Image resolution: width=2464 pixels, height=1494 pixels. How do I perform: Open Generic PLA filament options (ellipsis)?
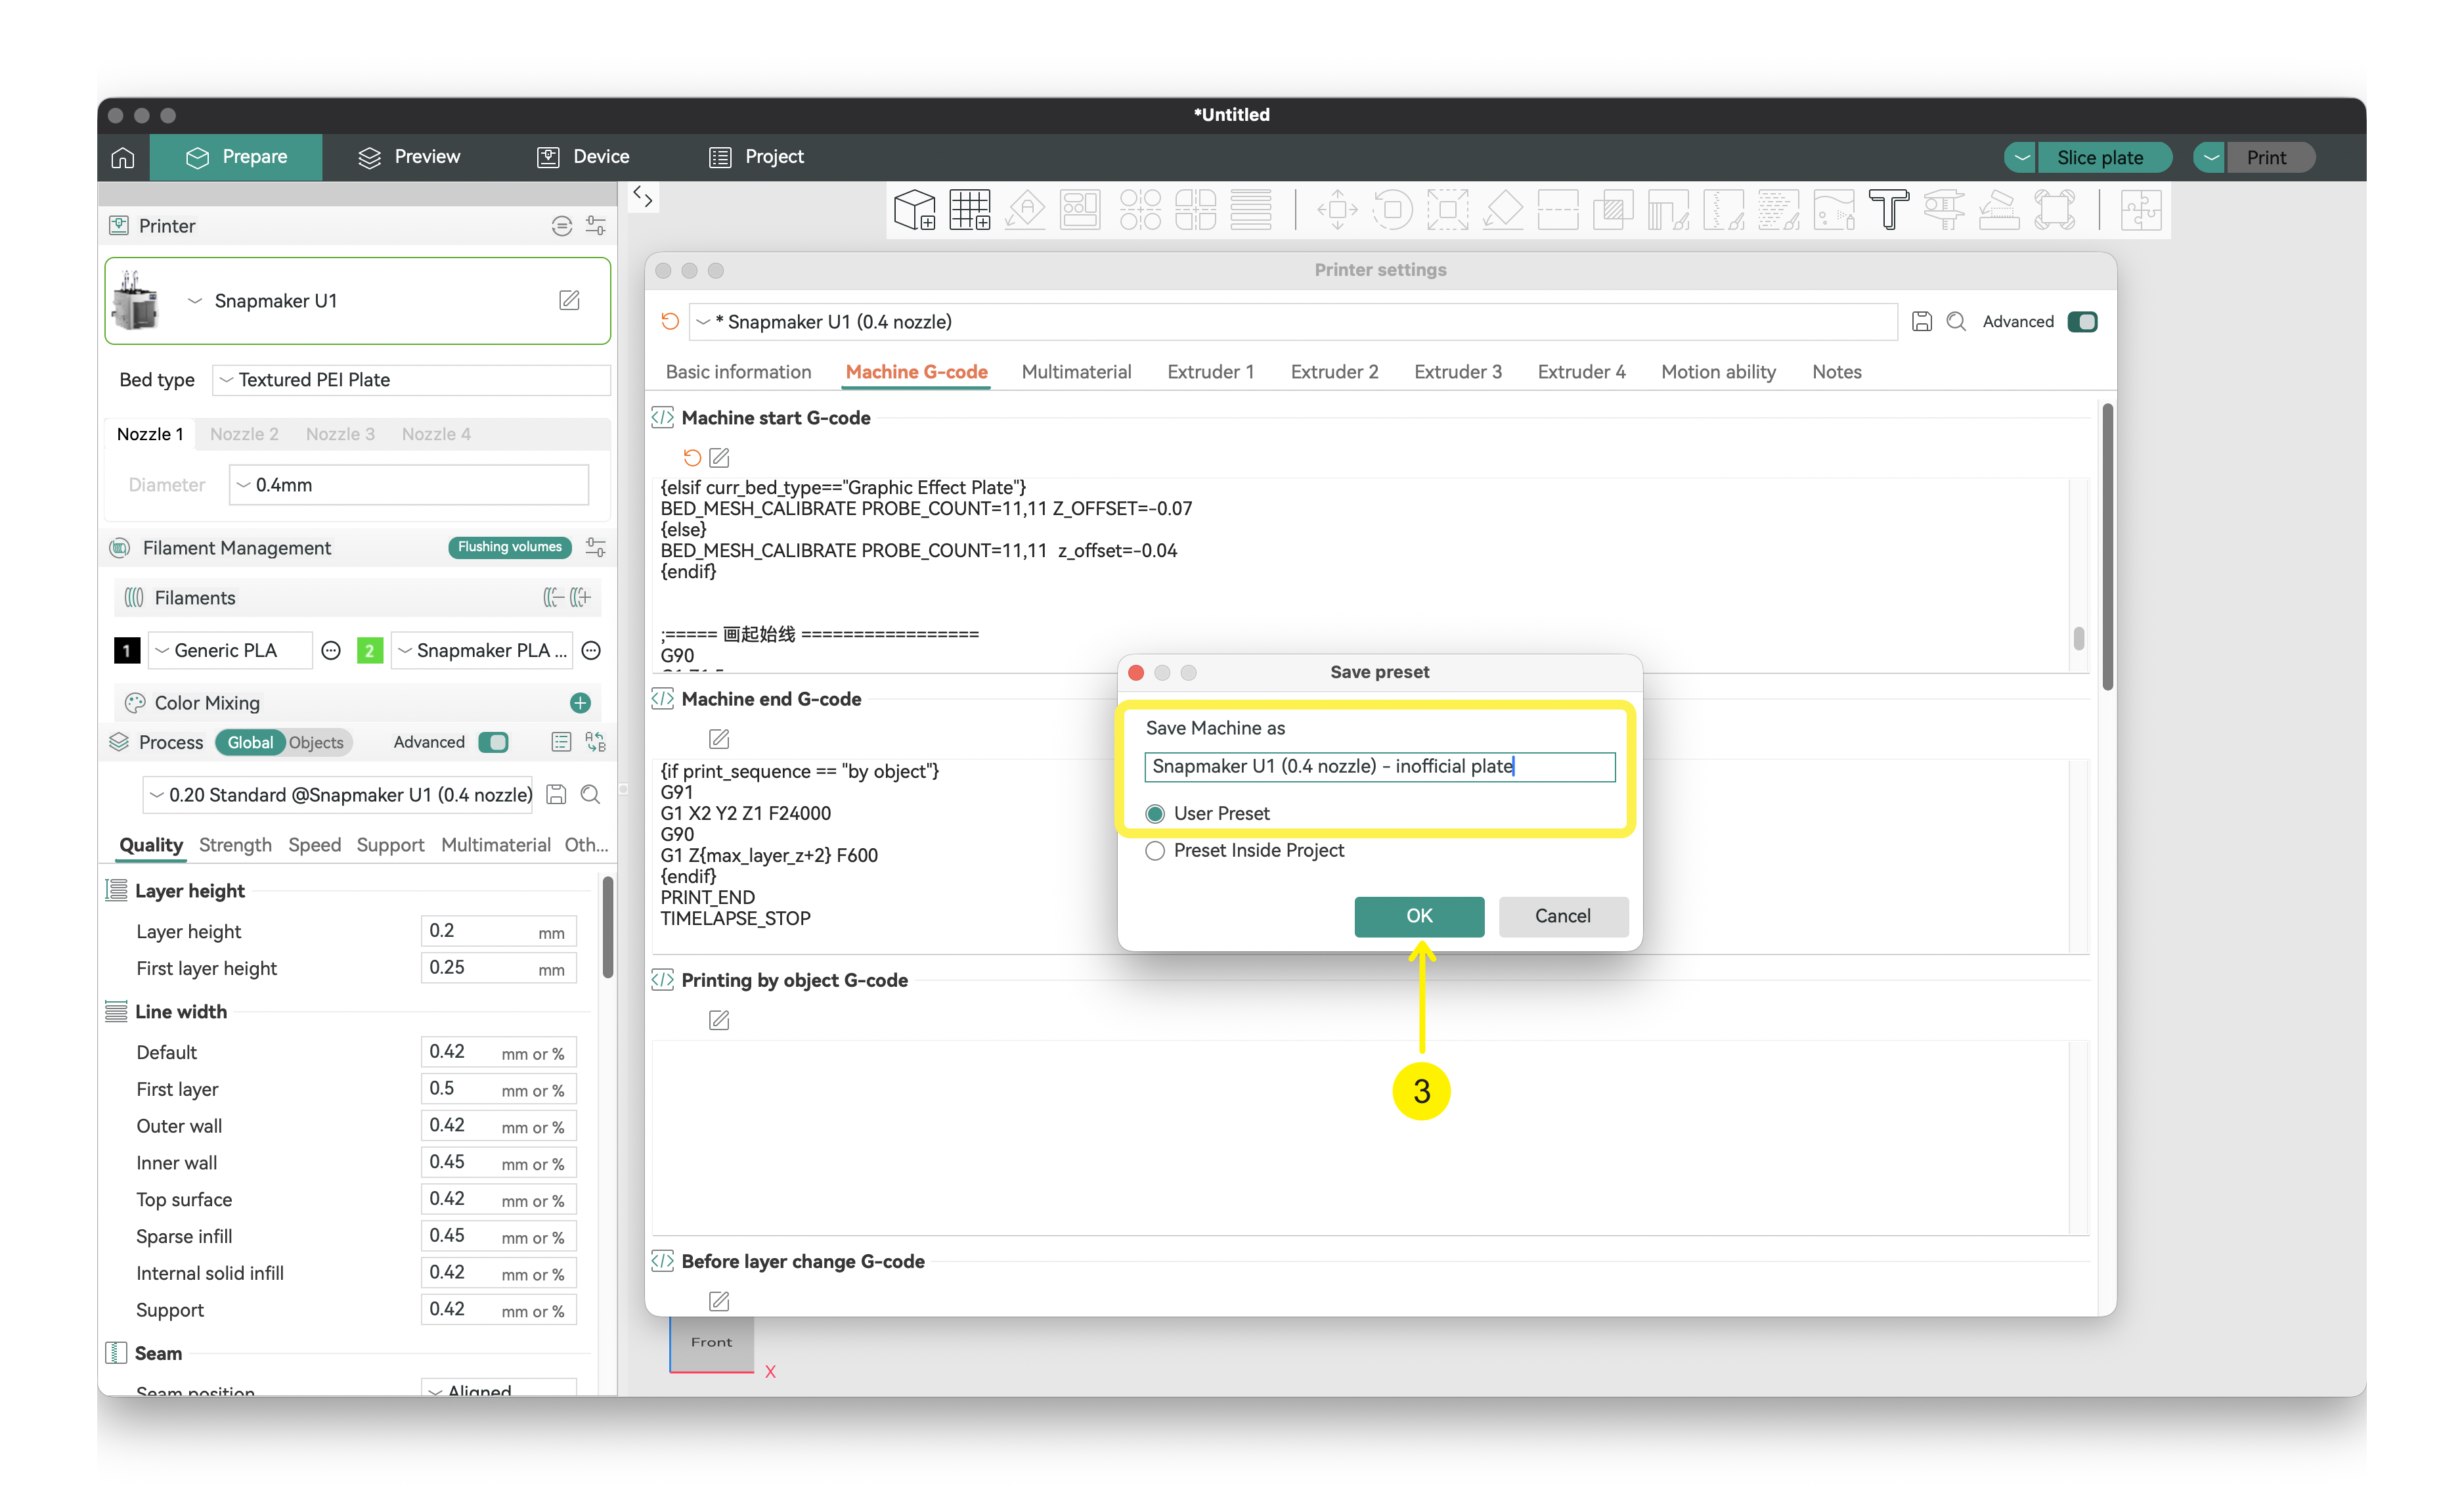[x=331, y=650]
